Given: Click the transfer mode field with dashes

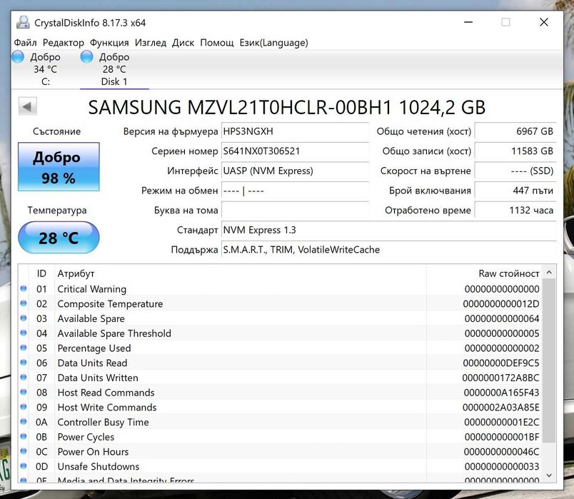Looking at the screenshot, I should click(295, 191).
